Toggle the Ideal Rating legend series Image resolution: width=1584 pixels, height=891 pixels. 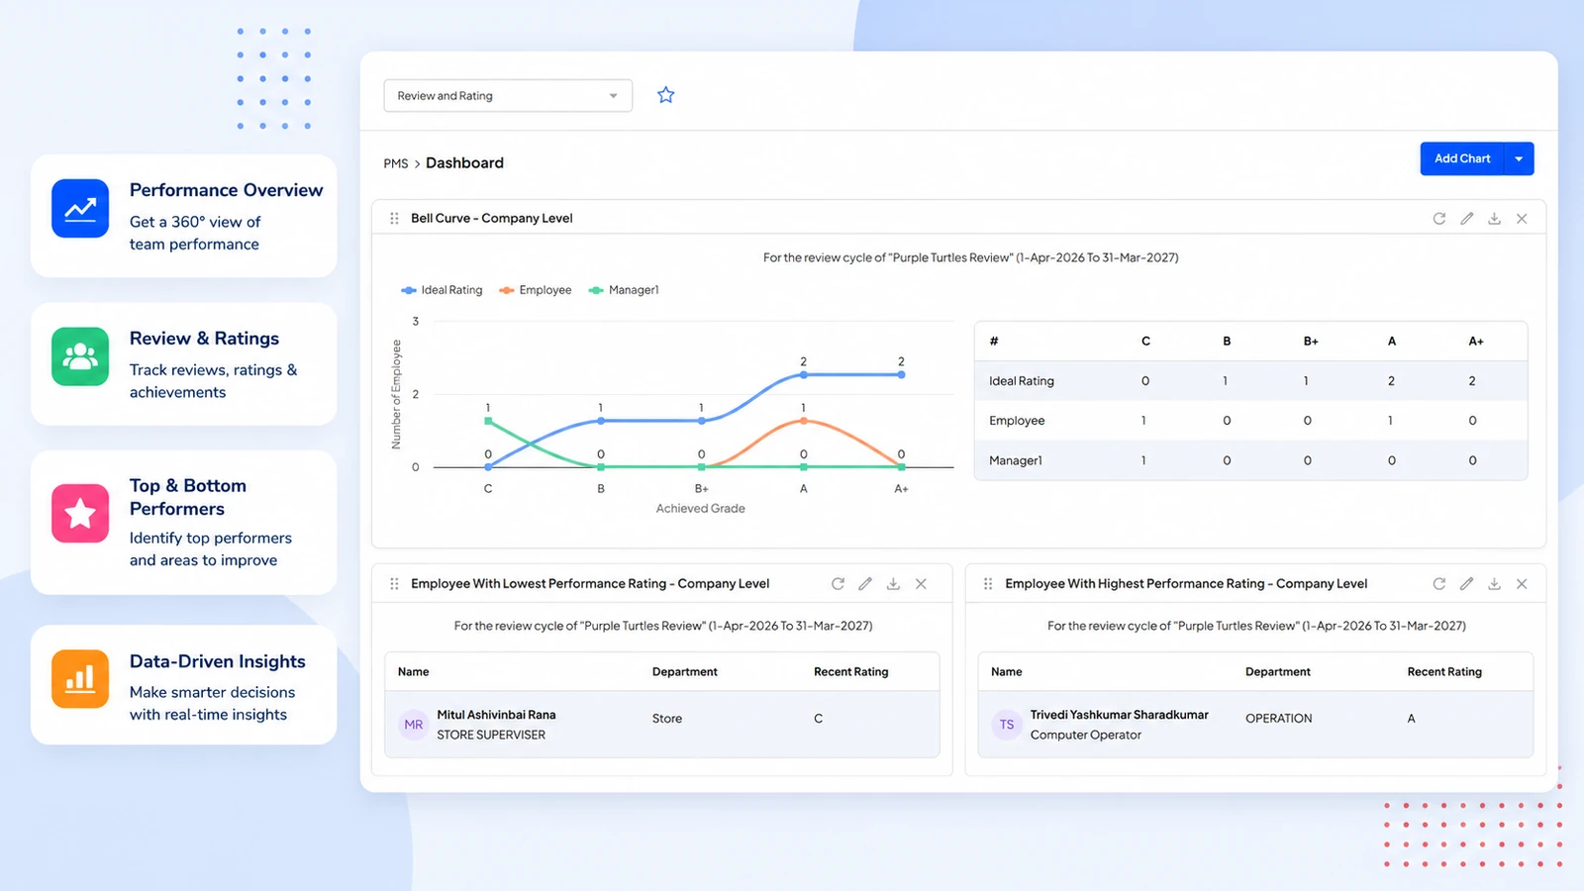tap(442, 290)
